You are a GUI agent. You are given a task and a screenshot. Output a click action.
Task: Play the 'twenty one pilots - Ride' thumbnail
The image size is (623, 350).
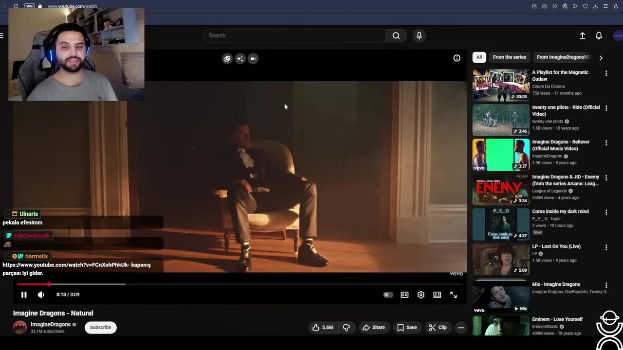[501, 120]
